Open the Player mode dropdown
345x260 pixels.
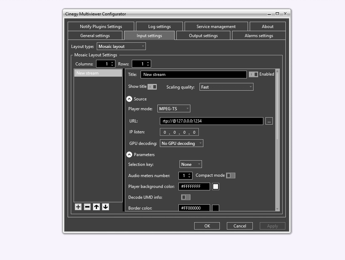click(x=174, y=108)
